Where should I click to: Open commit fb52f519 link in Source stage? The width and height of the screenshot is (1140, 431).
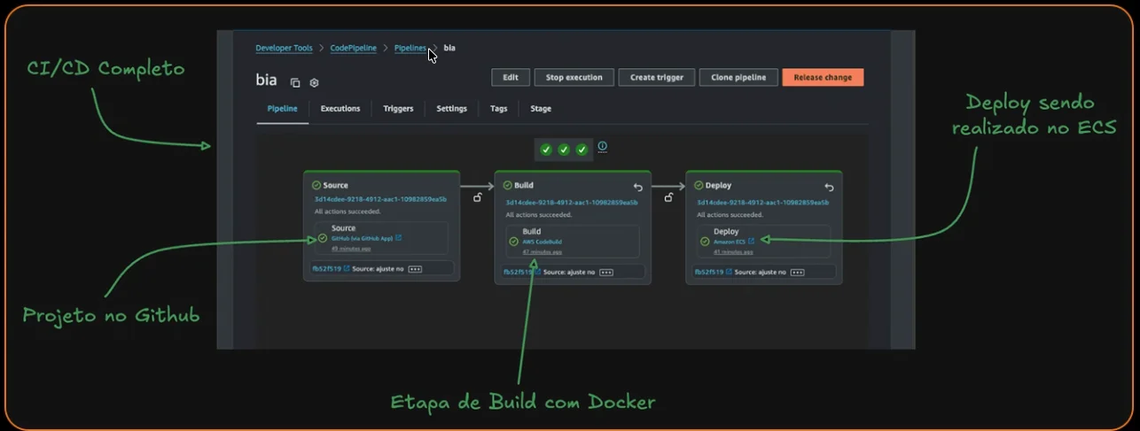327,268
